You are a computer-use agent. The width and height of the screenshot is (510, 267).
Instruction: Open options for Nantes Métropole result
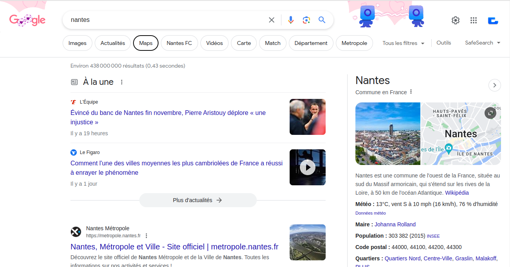[x=146, y=236]
